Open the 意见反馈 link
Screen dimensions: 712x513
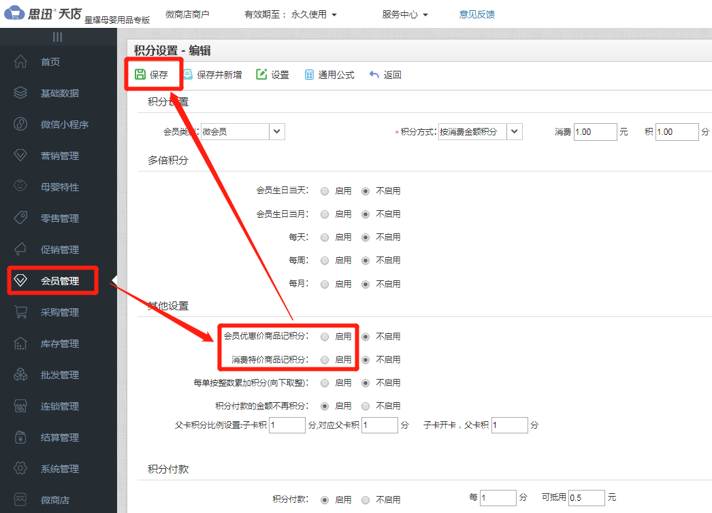pos(476,14)
